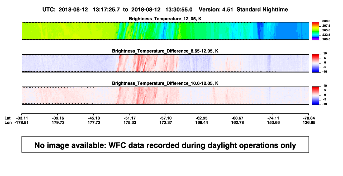The width and height of the screenshot is (343, 176).
Task: Click the 297.5 color scale label
Action: (326, 26)
